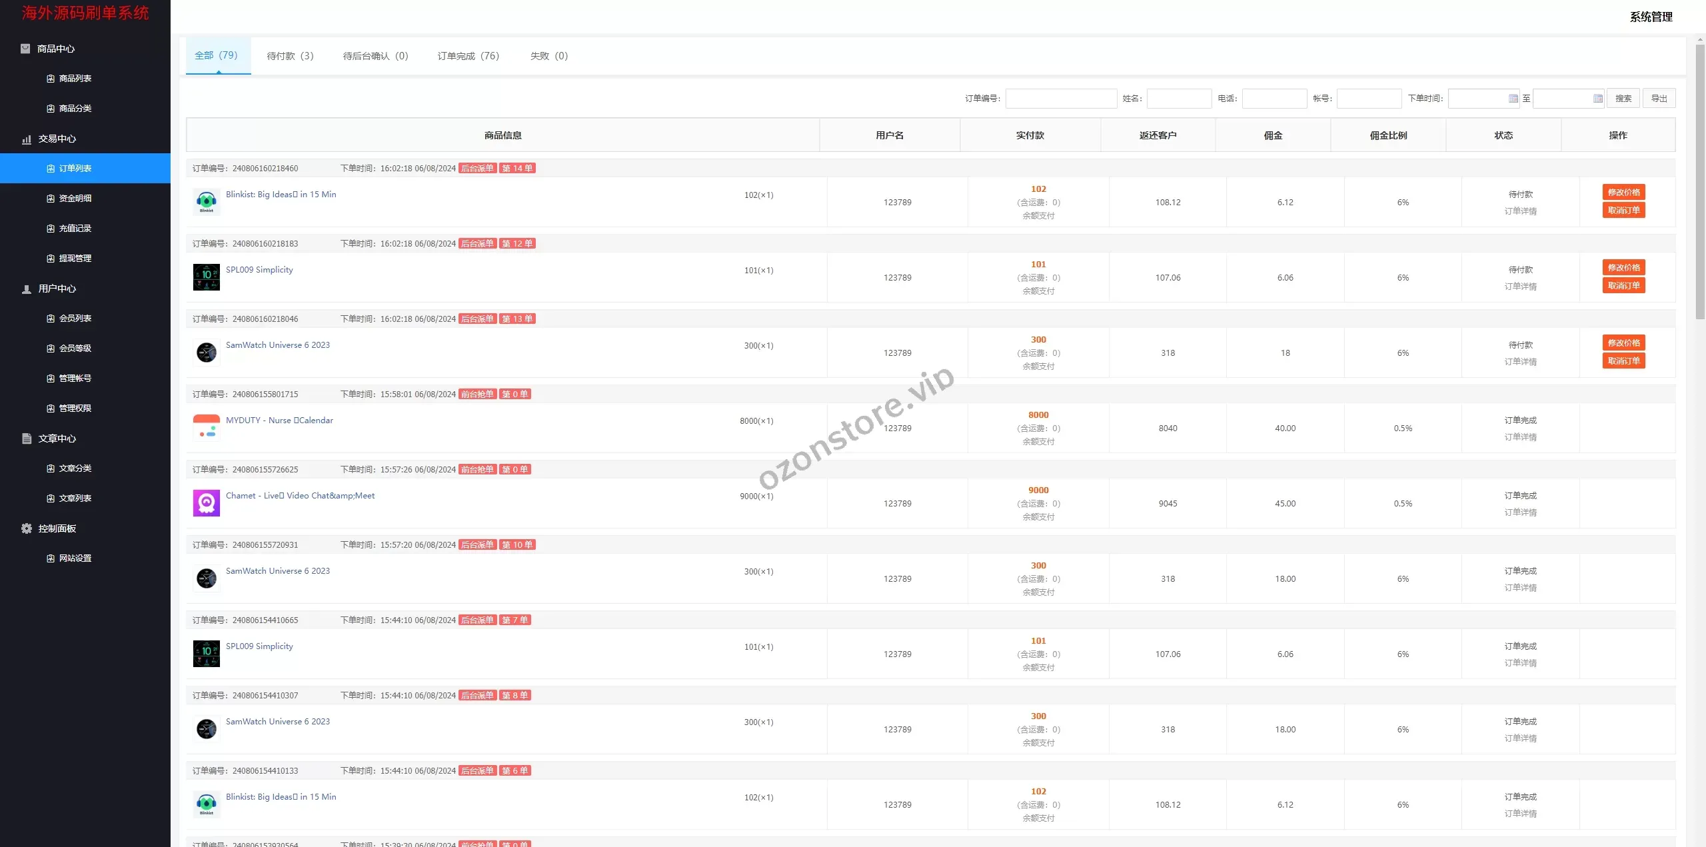The image size is (1706, 847).
Task: Click the 订单编号 input field
Action: (1061, 99)
